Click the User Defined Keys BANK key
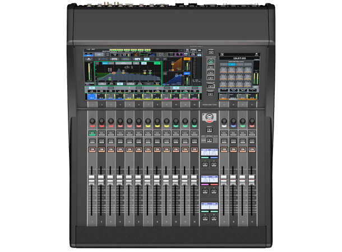This screenshot has width=342, height=252. [209, 140]
